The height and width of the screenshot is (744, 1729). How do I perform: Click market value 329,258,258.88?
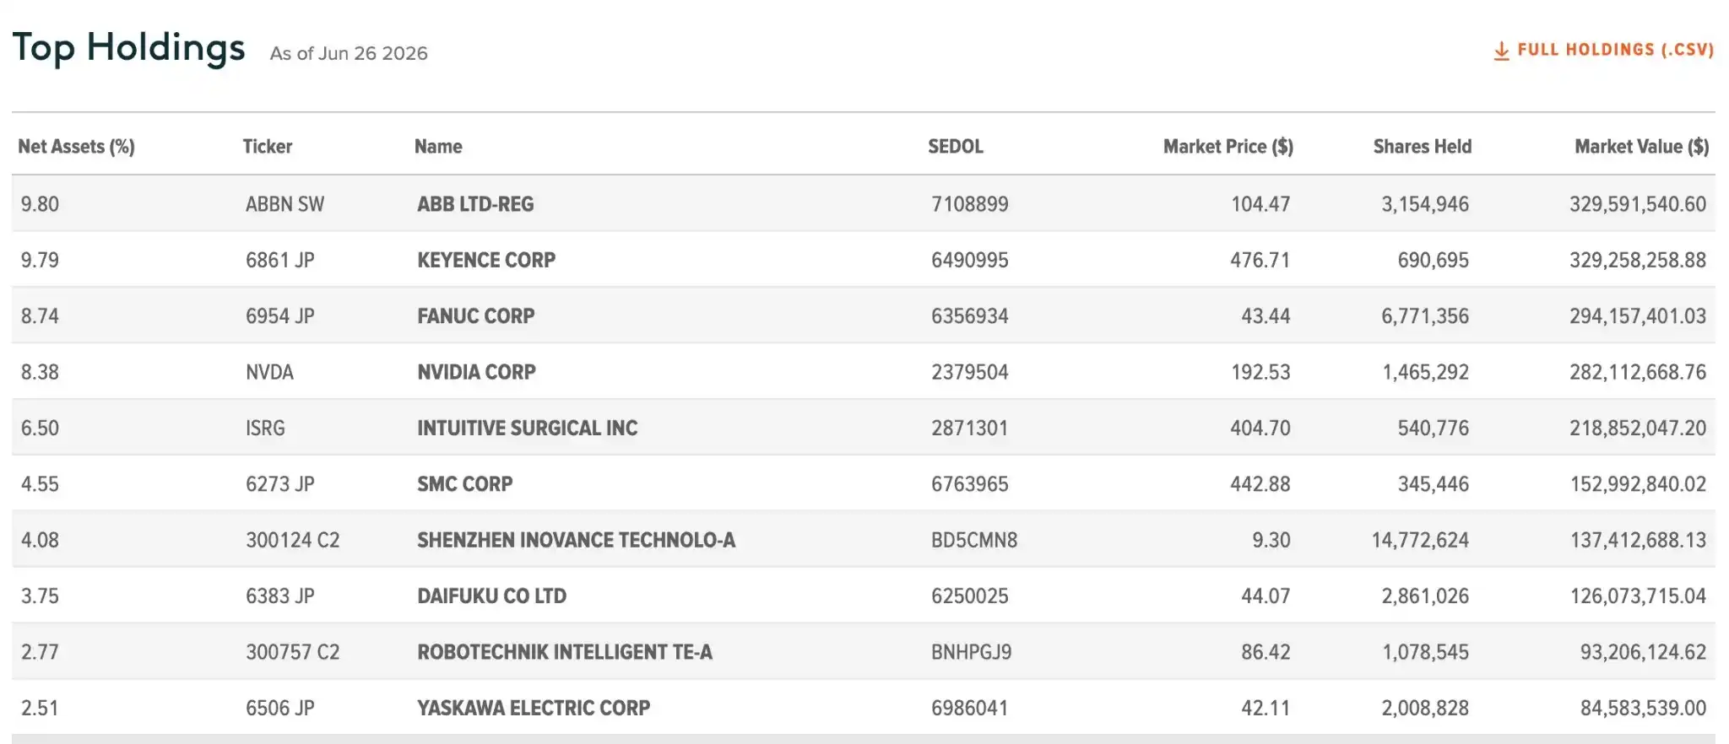coord(1638,260)
